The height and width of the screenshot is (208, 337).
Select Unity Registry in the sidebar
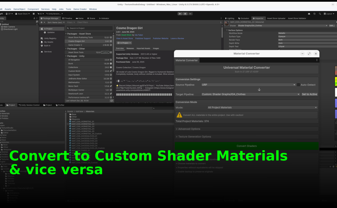pyautogui.click(x=50, y=38)
